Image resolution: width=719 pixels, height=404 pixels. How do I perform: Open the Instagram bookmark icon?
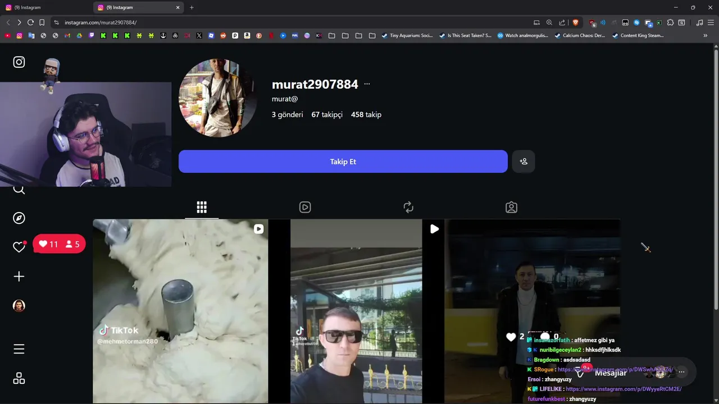[x=19, y=35]
